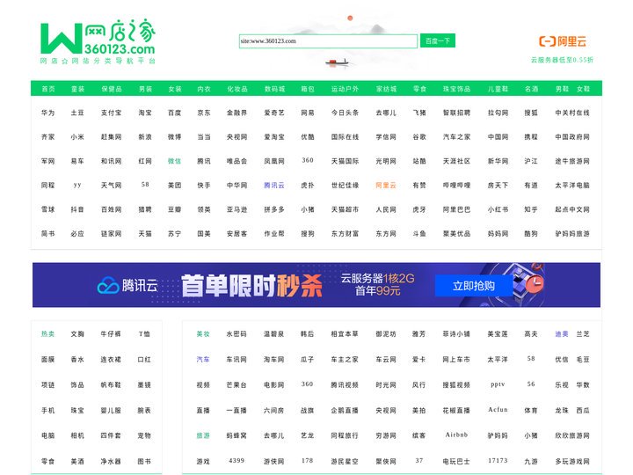633x475 pixels.
Task: Open the 搜狐视频 link
Action: tap(456, 385)
